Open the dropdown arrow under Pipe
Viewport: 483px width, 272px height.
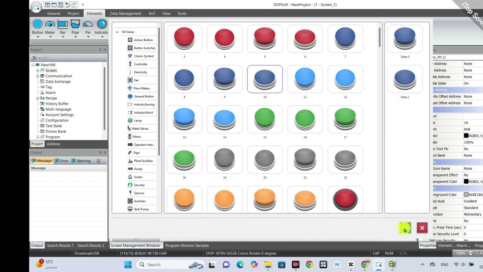tap(75, 37)
